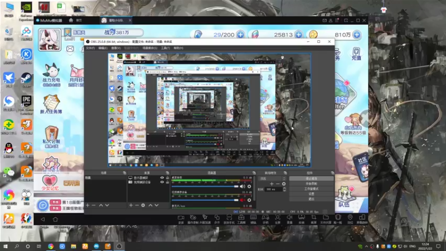Open MuMu 手柄 gamepad icon
Screen dimensions: 446x251
(x=265, y=219)
